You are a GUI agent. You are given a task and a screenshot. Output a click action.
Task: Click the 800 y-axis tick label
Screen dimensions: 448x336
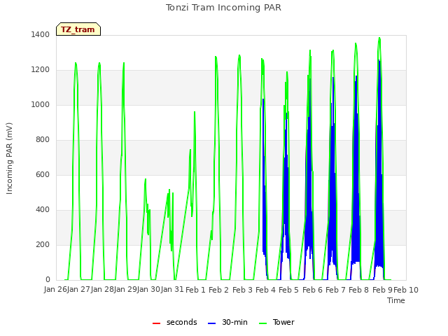coord(43,140)
